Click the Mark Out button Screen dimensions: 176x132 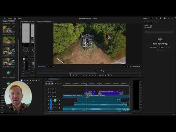point(79,75)
